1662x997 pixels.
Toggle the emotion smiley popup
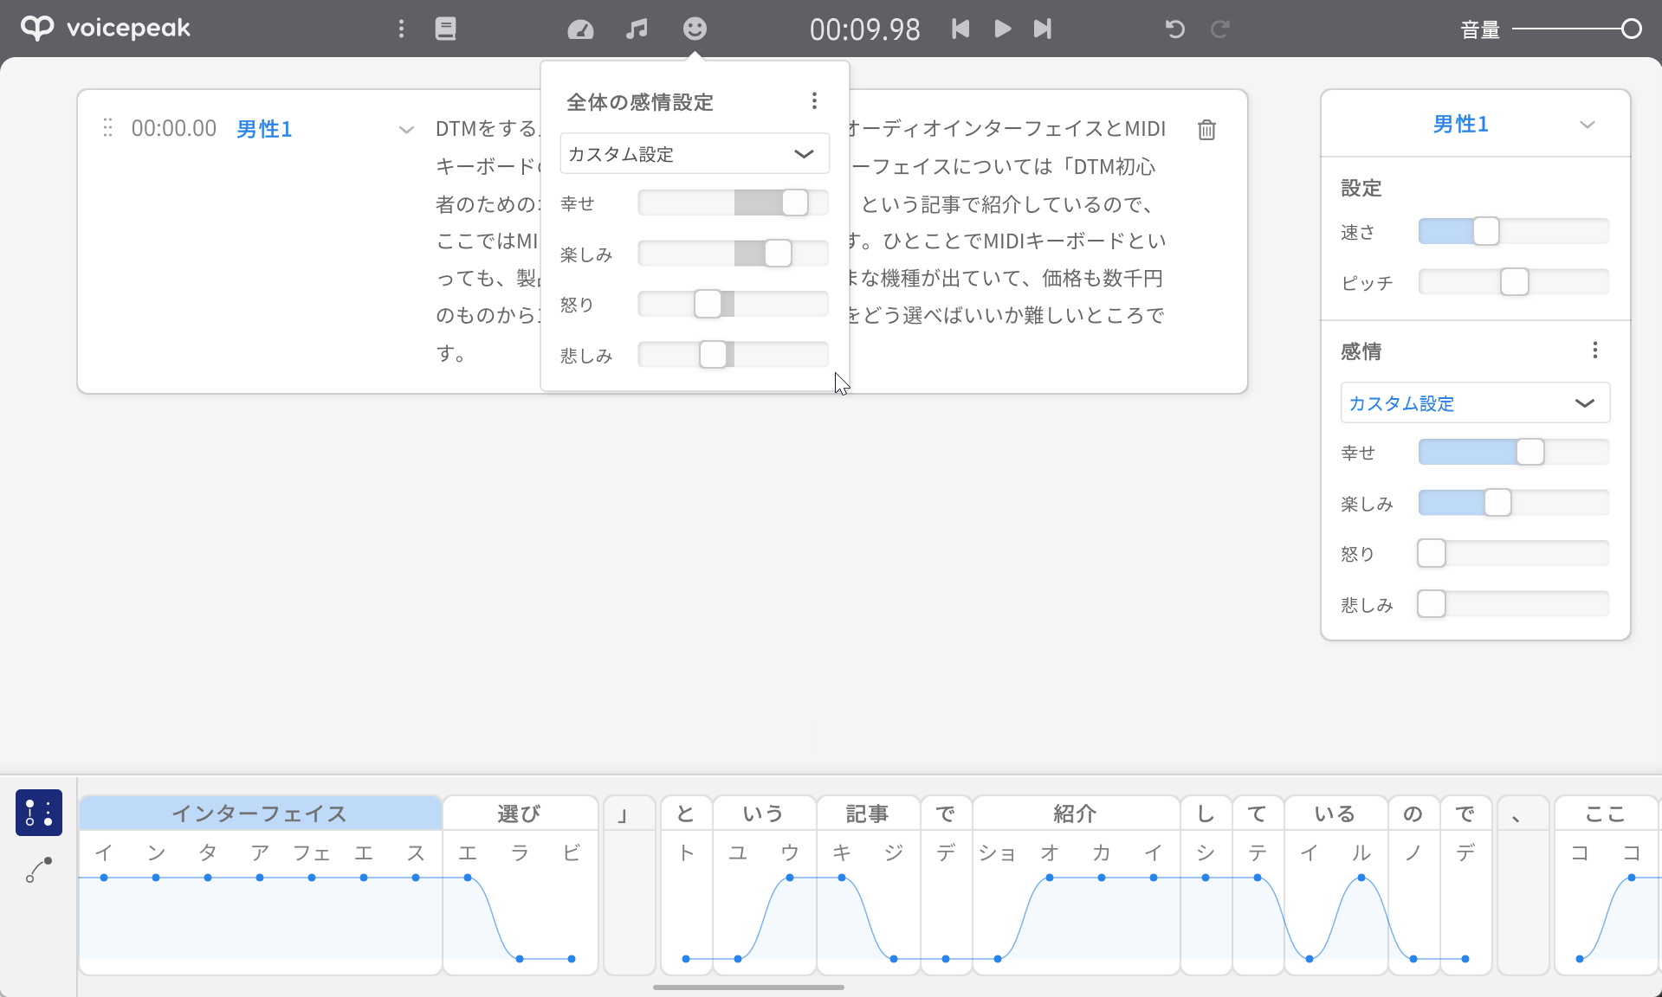695,29
